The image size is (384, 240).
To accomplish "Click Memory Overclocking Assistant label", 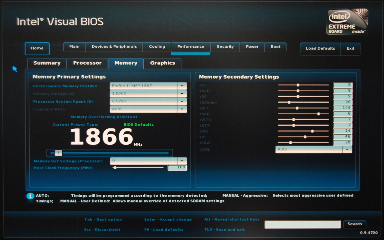I will point(104,117).
